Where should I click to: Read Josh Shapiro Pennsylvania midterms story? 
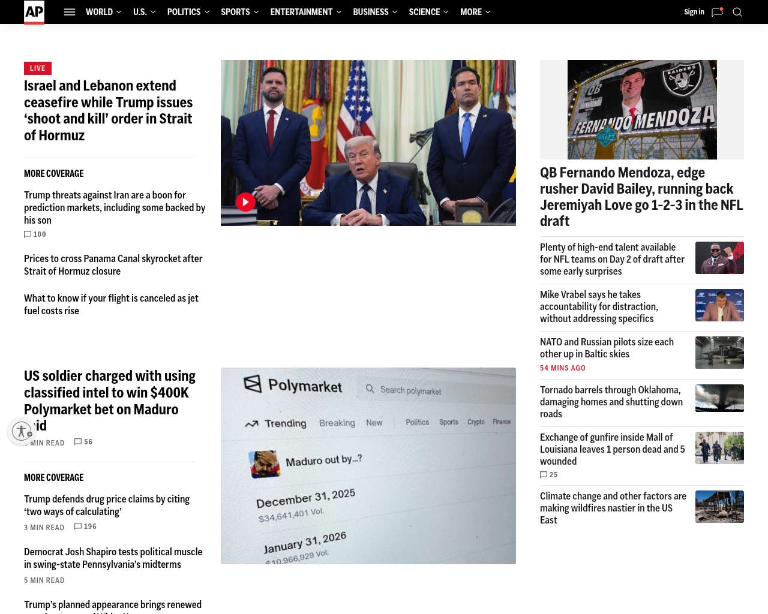pos(113,558)
